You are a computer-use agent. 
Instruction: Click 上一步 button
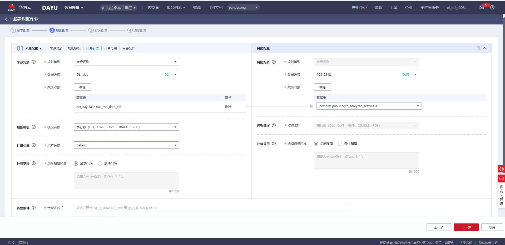(439, 227)
